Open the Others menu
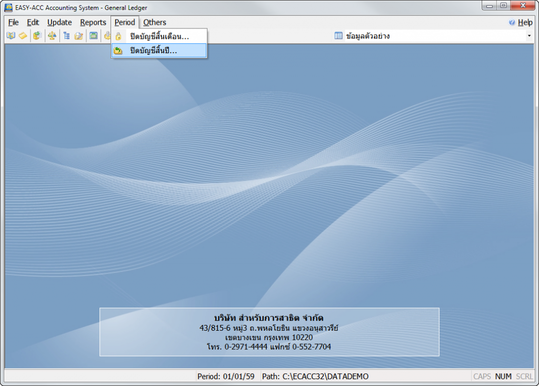 tap(155, 22)
